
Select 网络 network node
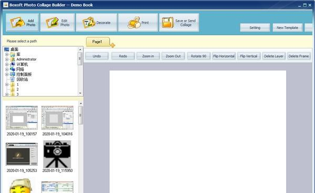(17, 69)
